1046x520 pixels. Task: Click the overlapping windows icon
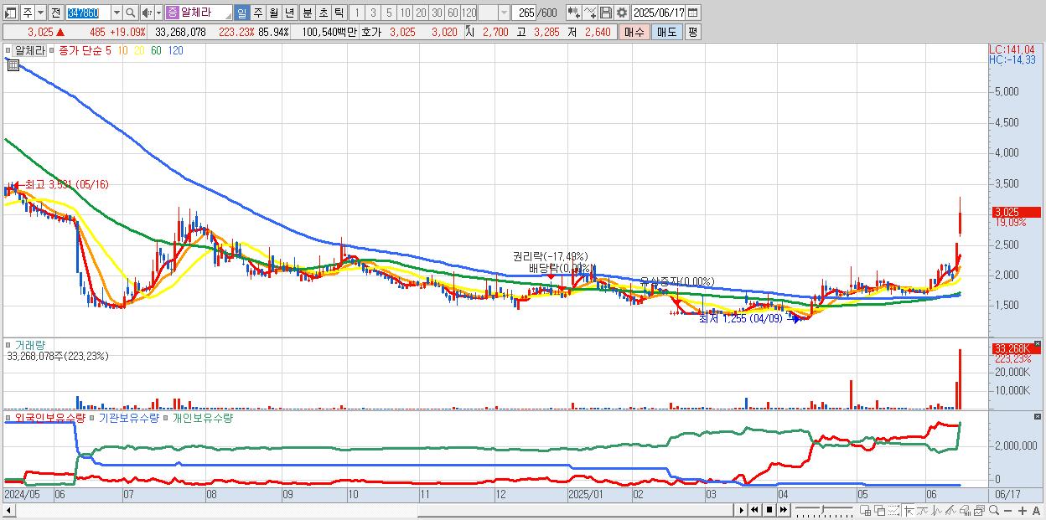tap(880, 510)
